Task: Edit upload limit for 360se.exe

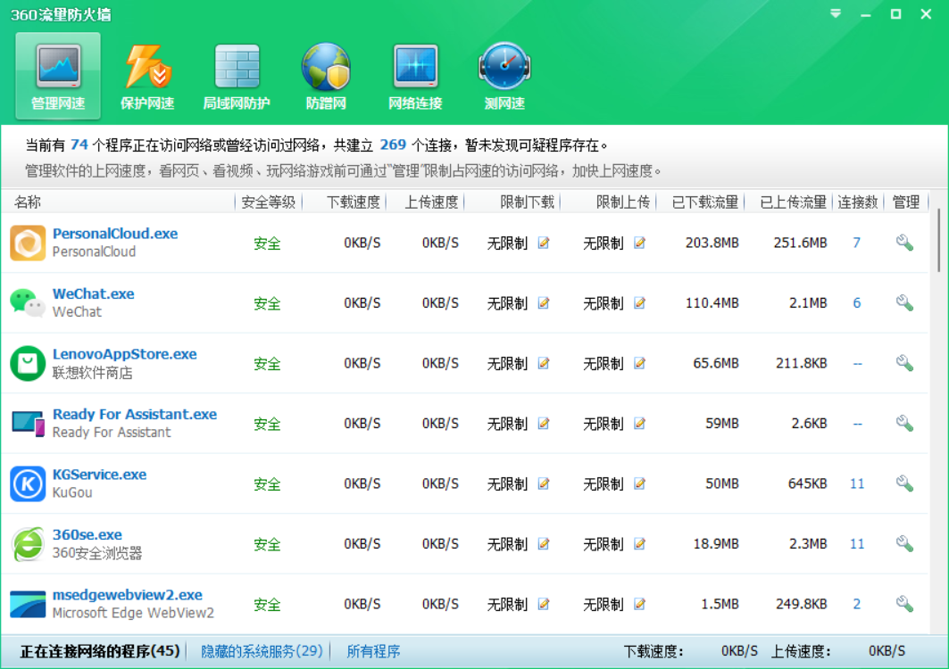Action: click(x=640, y=544)
